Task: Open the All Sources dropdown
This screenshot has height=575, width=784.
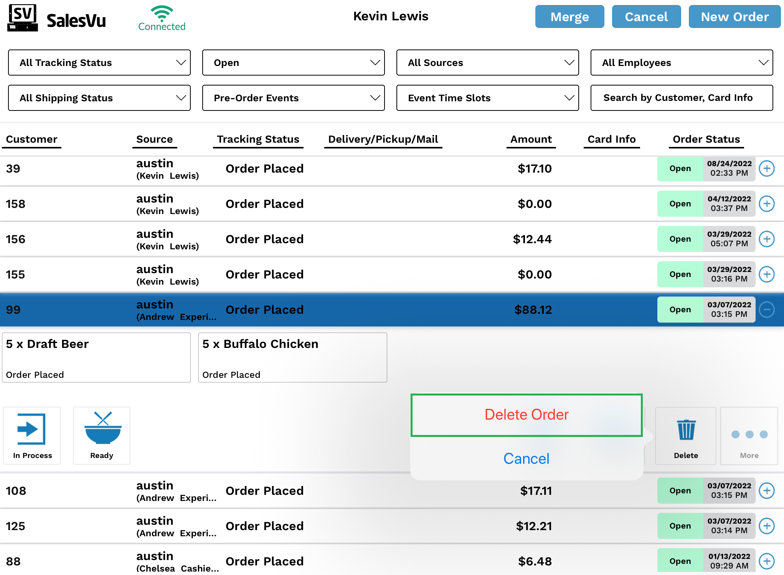Action: (487, 63)
